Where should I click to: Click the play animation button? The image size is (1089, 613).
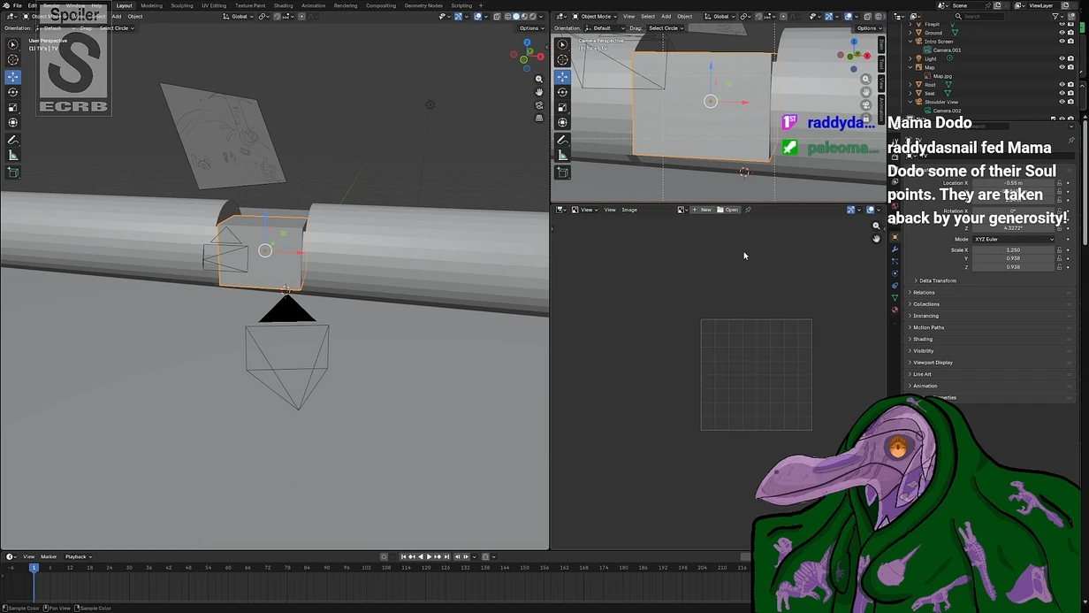click(x=429, y=557)
